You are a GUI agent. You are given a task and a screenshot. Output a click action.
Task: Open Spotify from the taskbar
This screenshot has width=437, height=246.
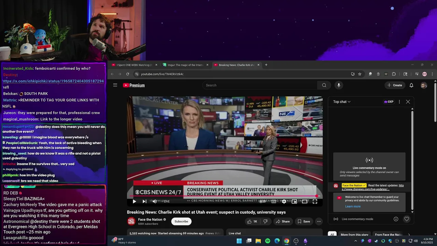(268, 241)
